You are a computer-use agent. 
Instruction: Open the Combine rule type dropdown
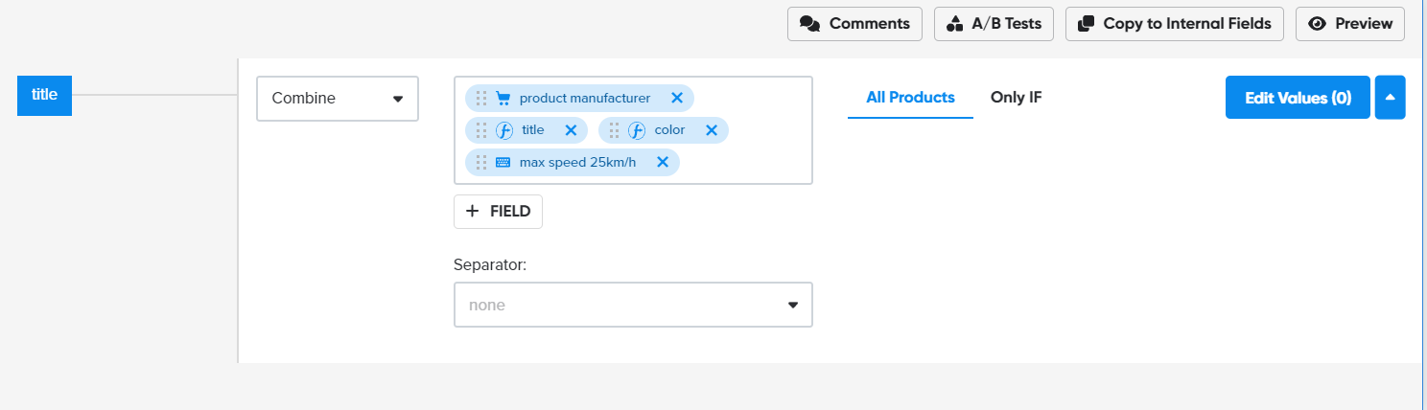pyautogui.click(x=338, y=99)
